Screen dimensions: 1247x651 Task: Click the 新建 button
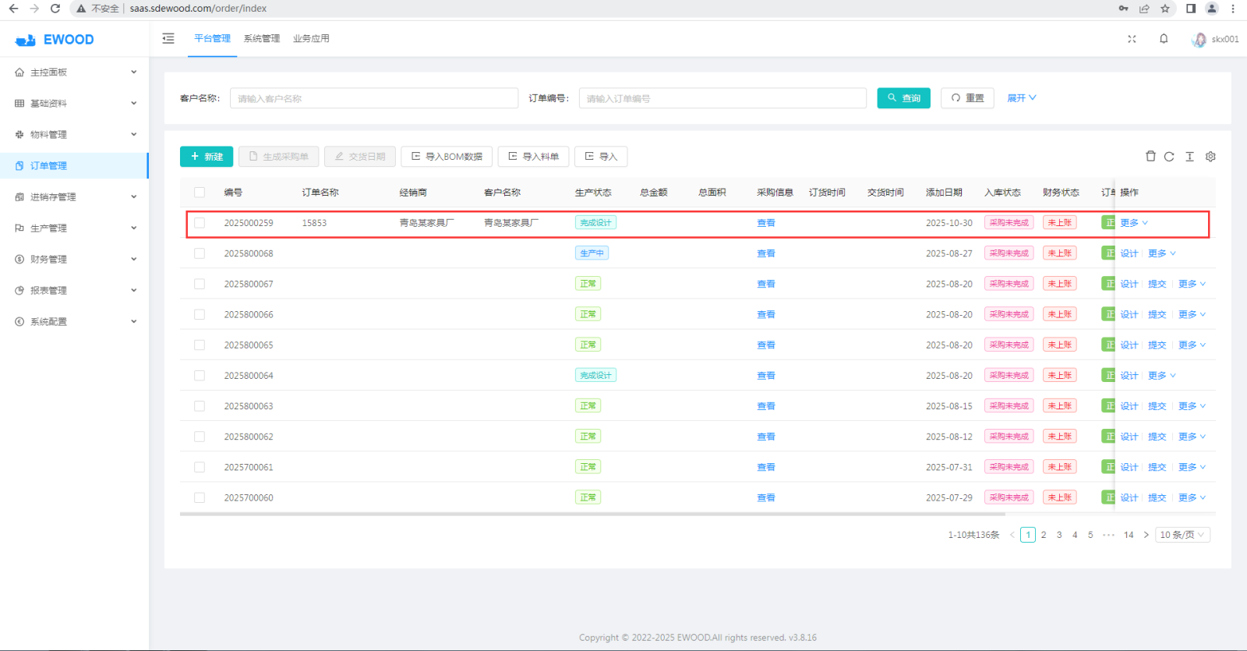(207, 157)
